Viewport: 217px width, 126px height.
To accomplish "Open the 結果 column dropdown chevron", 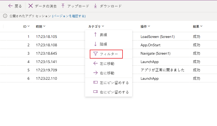I will [201, 26].
